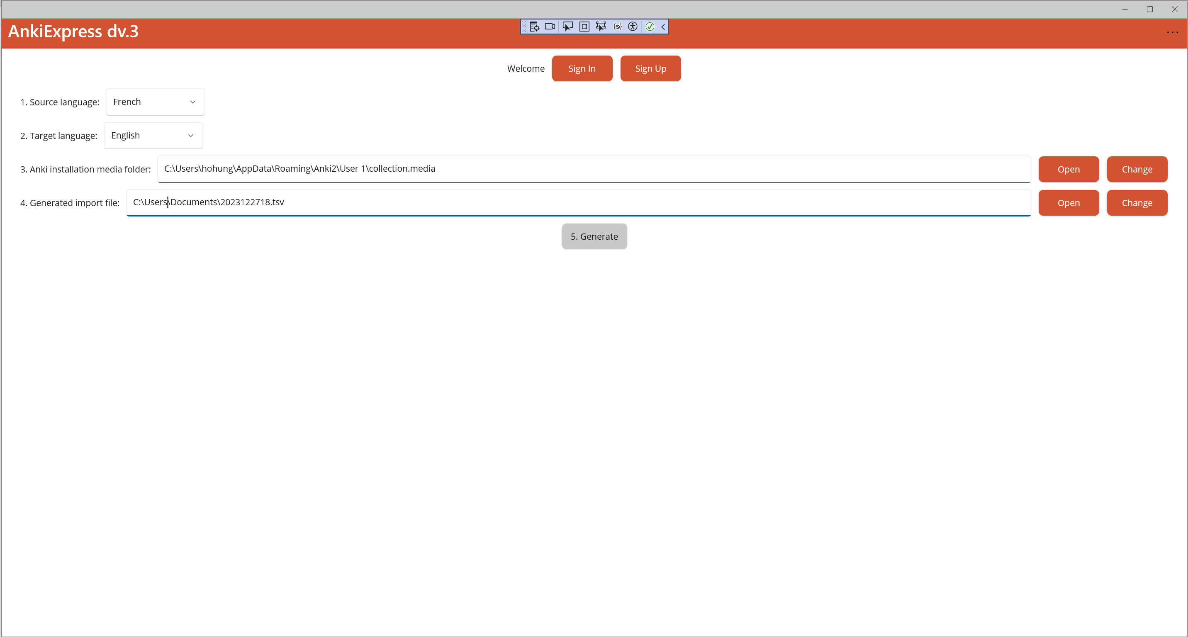Change the generated import file location
Viewport: 1188px width, 637px height.
pos(1137,203)
